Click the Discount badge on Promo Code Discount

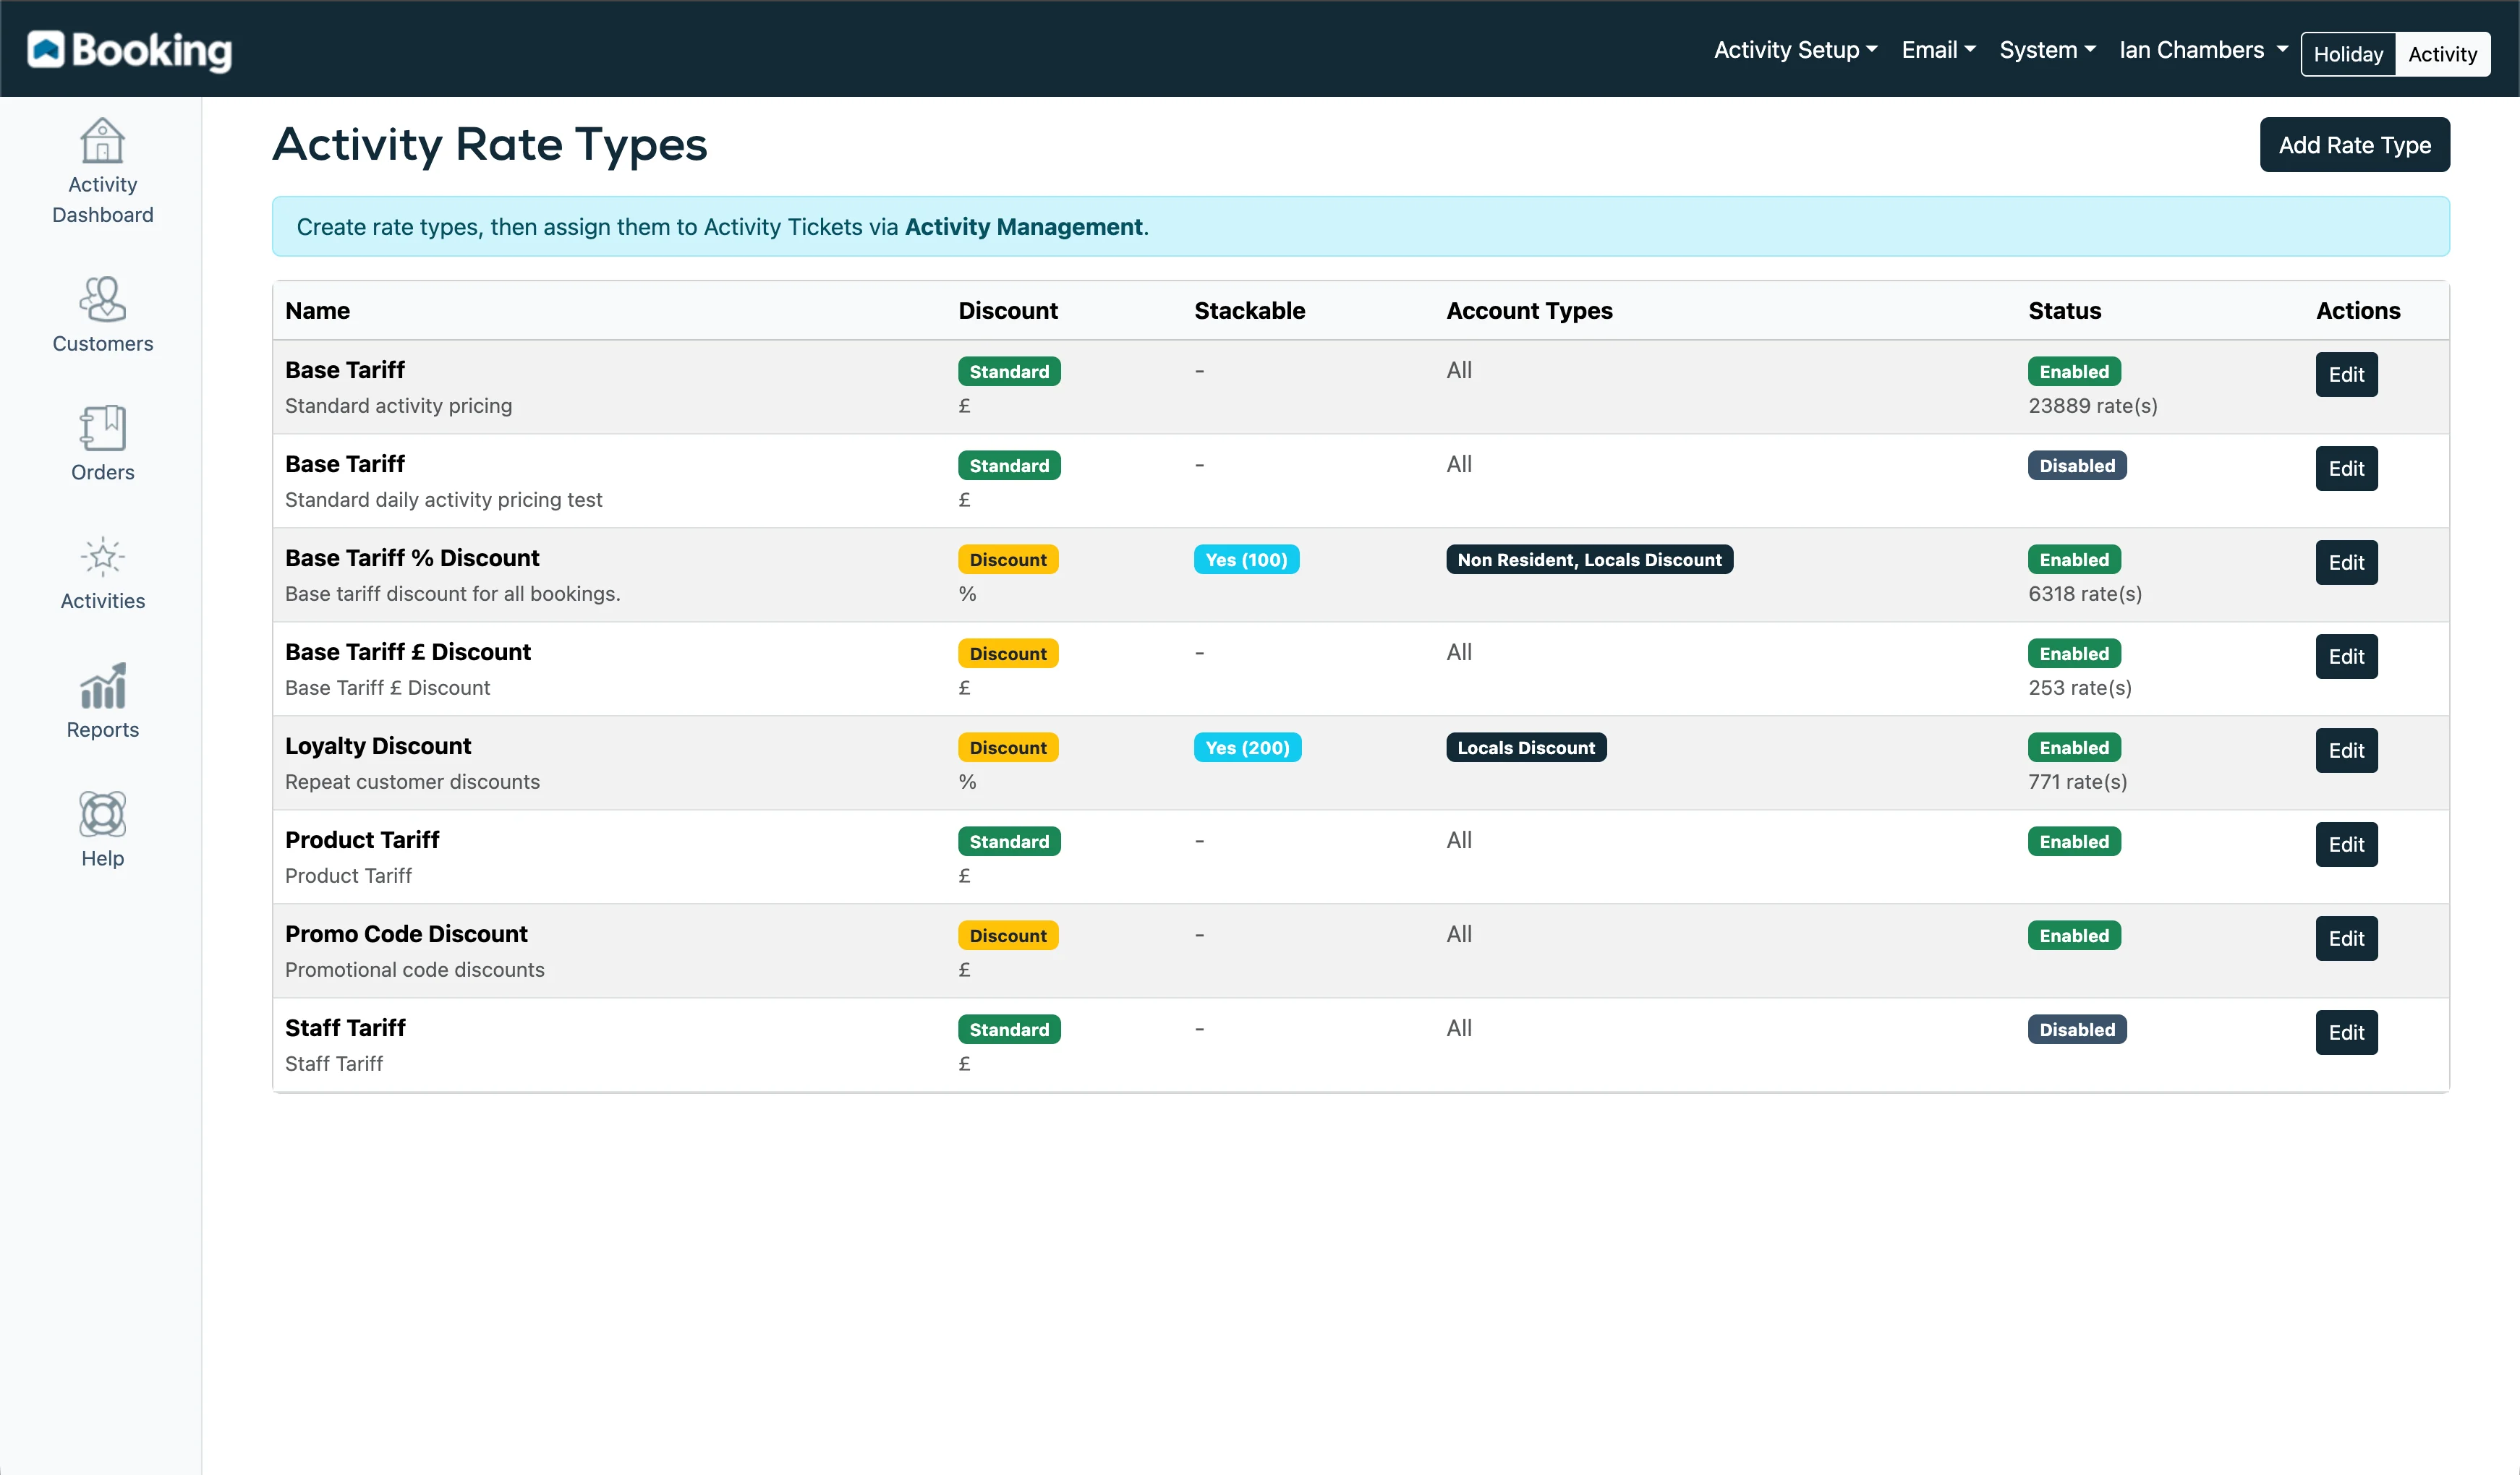pyautogui.click(x=1008, y=936)
